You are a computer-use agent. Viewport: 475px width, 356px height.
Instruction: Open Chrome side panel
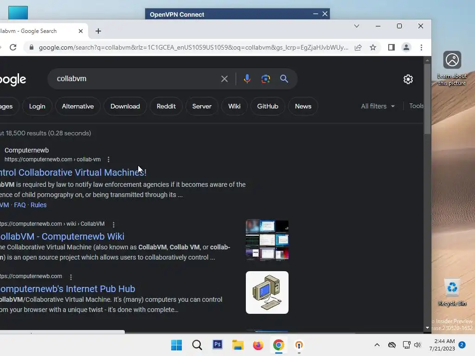(x=392, y=48)
